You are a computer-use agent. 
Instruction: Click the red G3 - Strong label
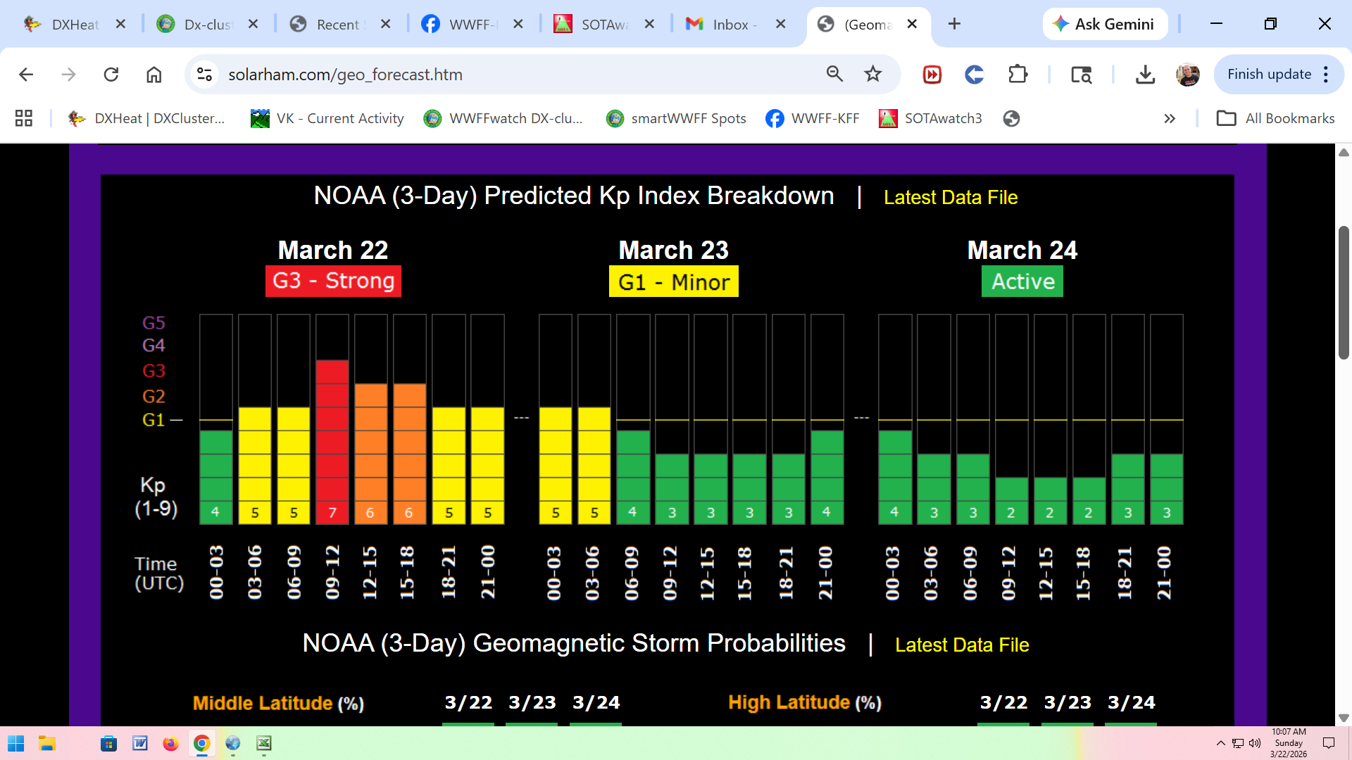pos(333,281)
